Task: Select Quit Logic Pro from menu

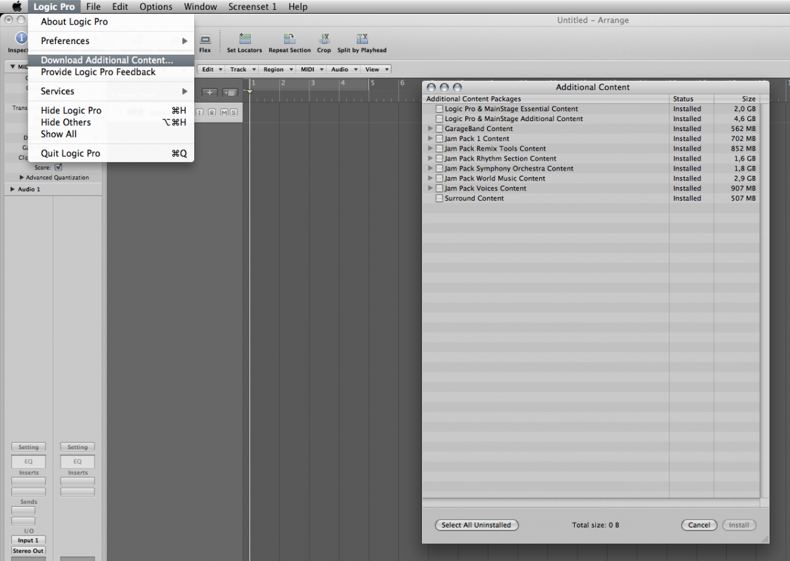Action: 70,153
